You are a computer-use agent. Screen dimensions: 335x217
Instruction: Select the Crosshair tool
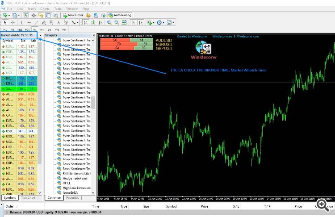(13, 22)
